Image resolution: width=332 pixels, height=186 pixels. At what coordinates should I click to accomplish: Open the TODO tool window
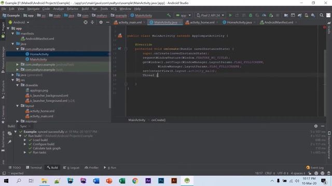tap(15, 167)
